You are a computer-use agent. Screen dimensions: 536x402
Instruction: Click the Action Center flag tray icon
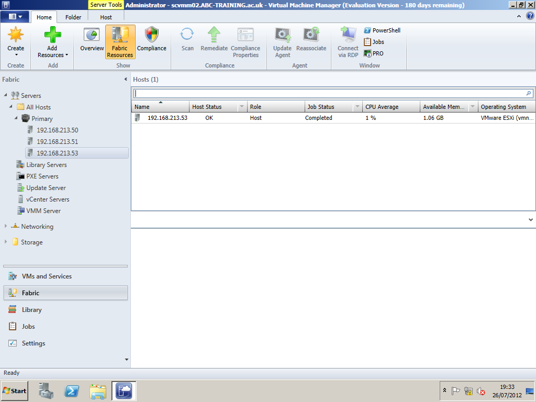point(456,390)
